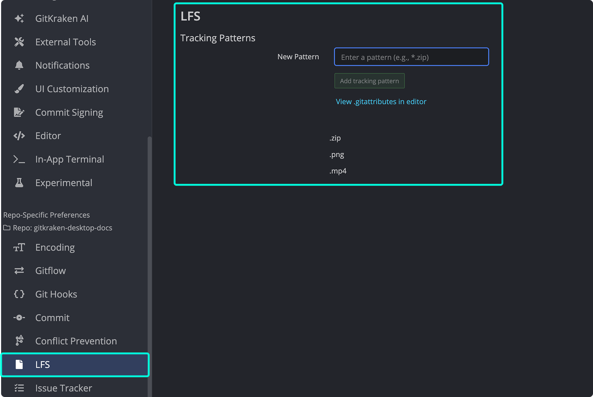This screenshot has height=397, width=593.
Task: Open the Issue Tracker settings section
Action: pos(63,388)
